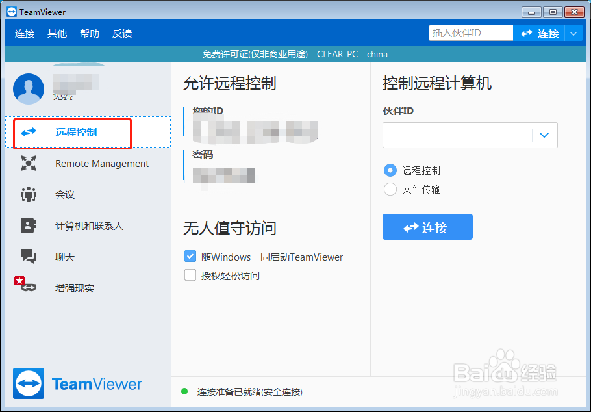Viewport: 591px width, 412px height.
Task: Click the computers and contacts book icon
Action: (x=29, y=225)
